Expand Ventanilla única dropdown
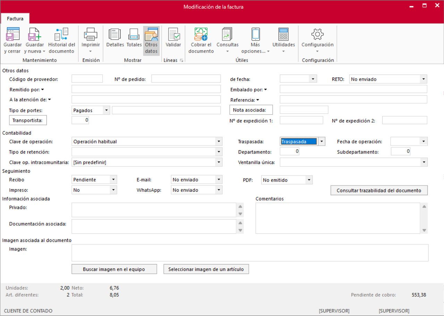444x316 pixels. point(424,162)
